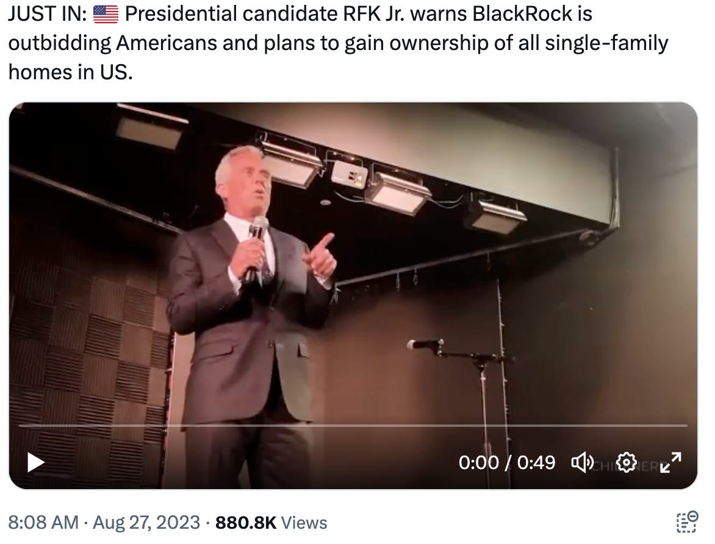Open the 8:08 AM timestamp link
This screenshot has width=715, height=544.
43,523
